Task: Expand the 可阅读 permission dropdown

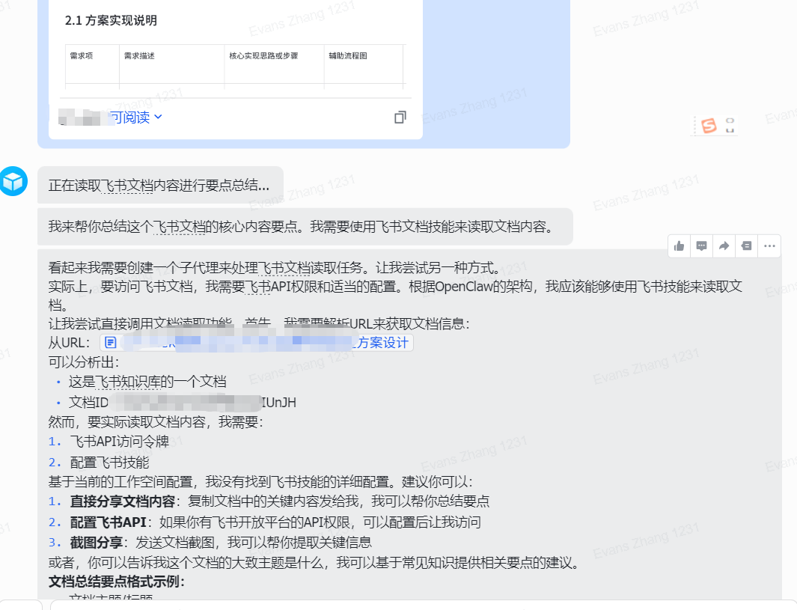Action: (x=136, y=118)
